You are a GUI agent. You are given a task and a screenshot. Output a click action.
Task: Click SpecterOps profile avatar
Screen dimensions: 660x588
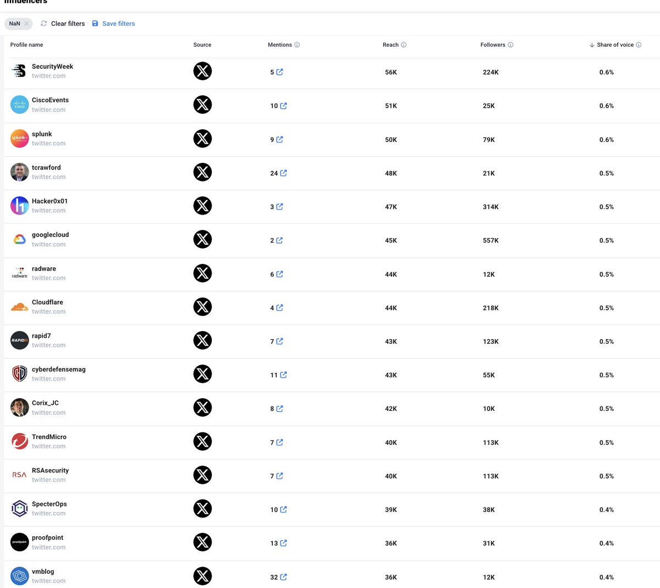tap(19, 508)
